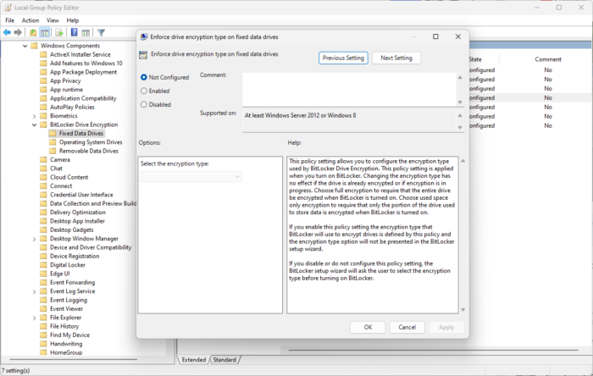Screen dimensions: 593x376
Task: Click the console tree horizontal scrollbar
Action: tap(74, 359)
